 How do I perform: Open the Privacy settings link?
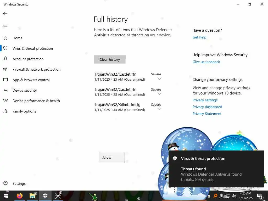tap(205, 100)
